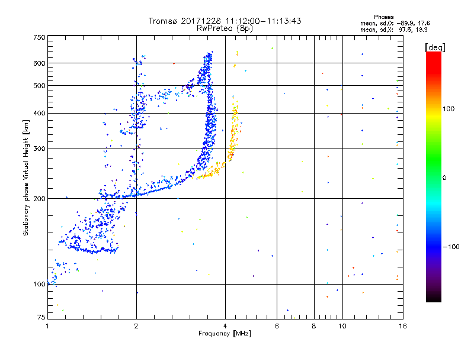This screenshot has height=355, width=474.
Task: Click the x-axis tick label '6'
Action: (x=277, y=326)
